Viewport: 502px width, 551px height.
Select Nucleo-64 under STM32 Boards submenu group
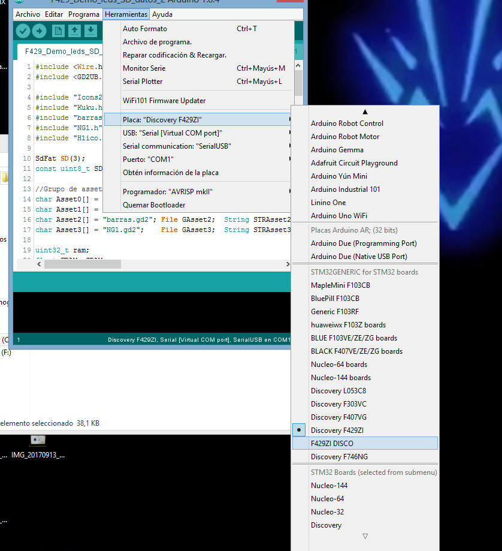365,499
